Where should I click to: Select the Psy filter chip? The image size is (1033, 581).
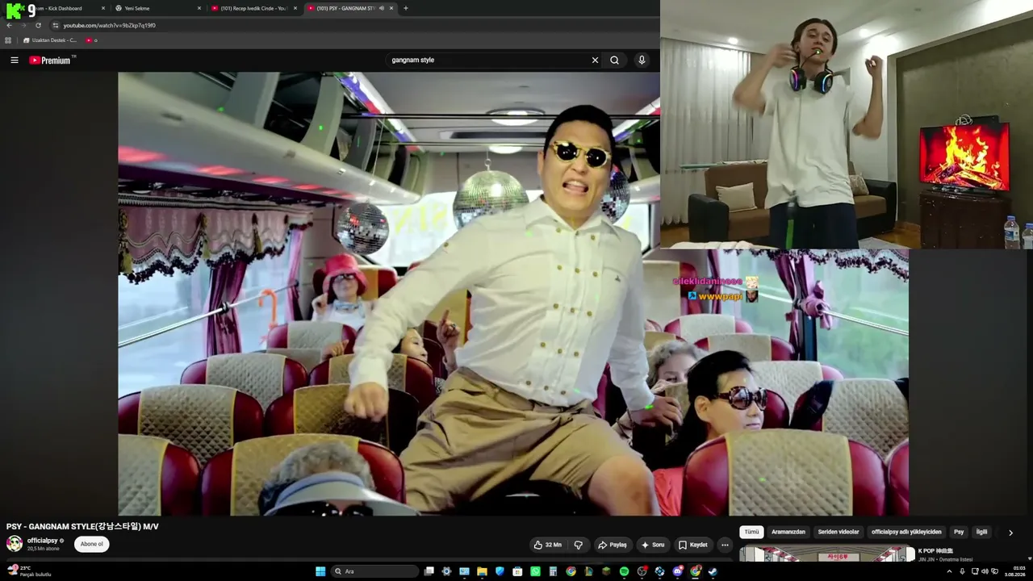point(959,532)
